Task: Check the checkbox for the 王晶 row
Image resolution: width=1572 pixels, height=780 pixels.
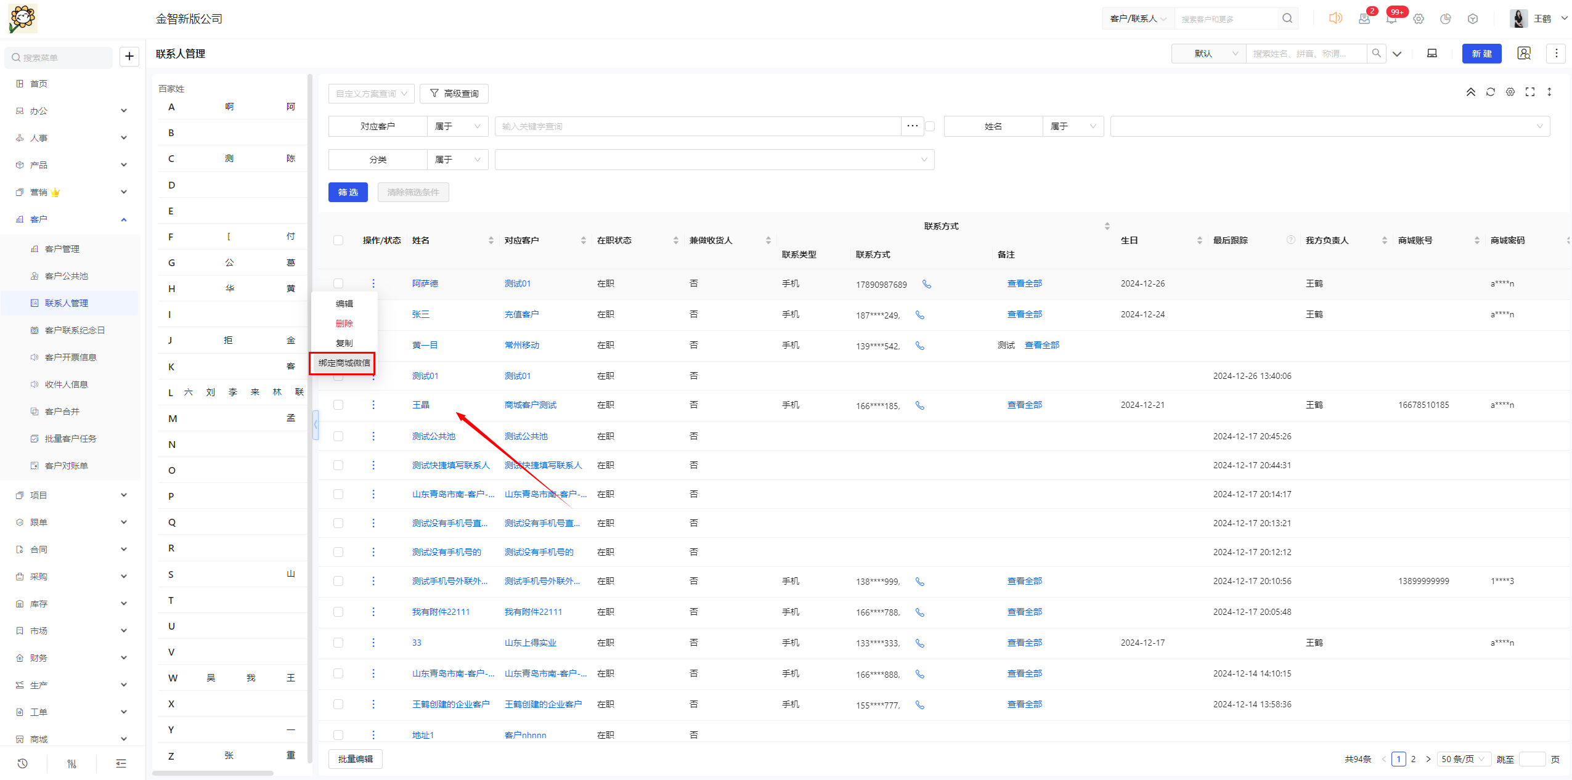Action: click(338, 405)
